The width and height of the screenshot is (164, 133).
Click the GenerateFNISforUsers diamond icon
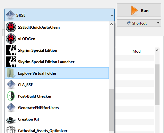tap(11, 107)
